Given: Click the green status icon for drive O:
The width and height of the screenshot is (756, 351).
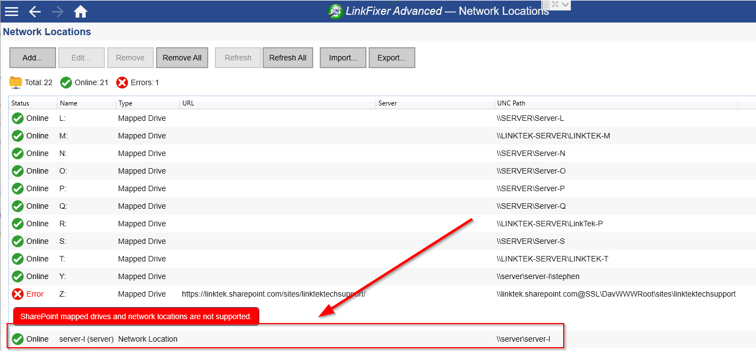Looking at the screenshot, I should click(x=18, y=171).
